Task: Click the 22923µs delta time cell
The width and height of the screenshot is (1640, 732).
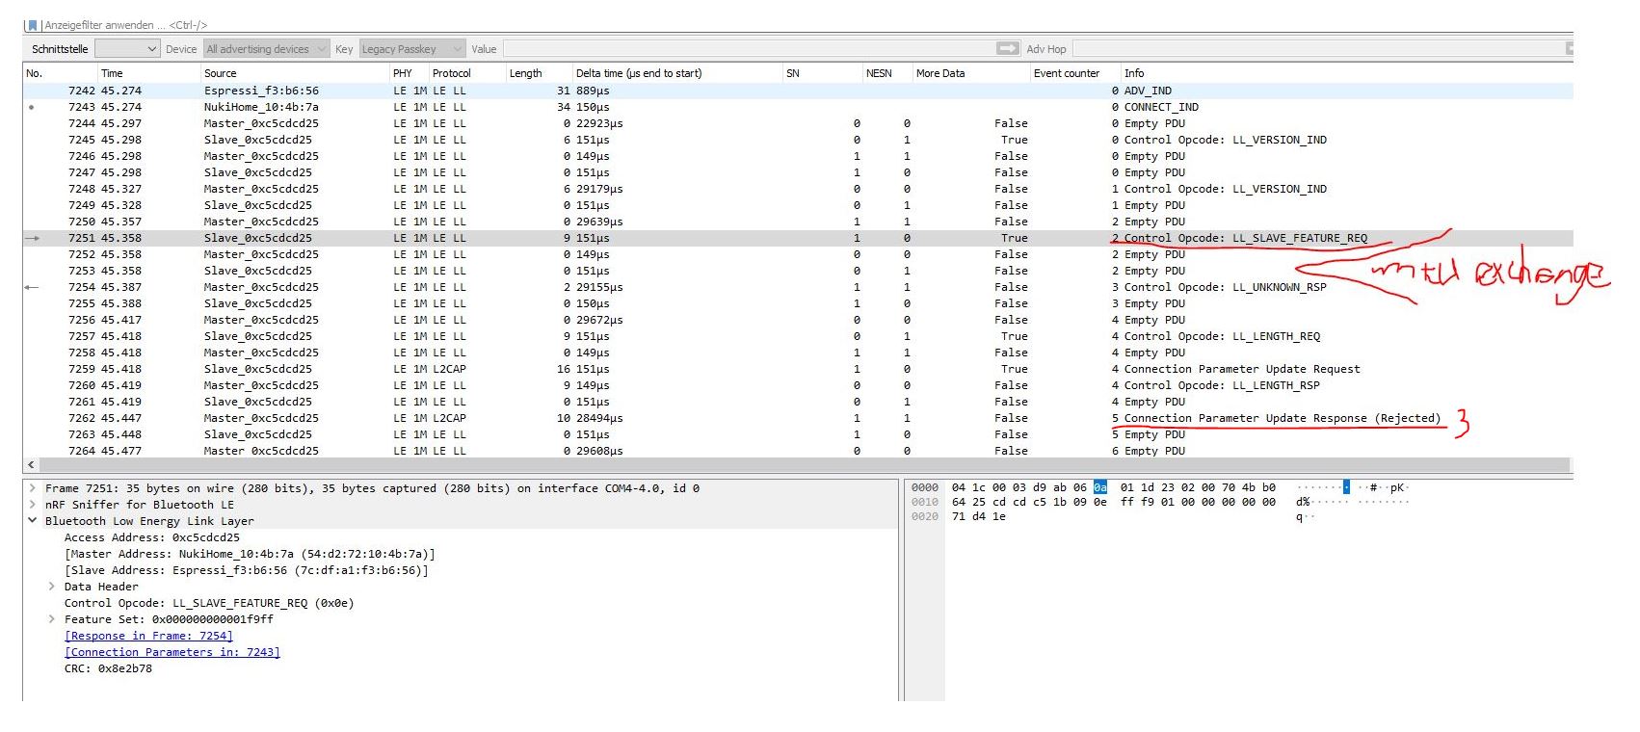Action: pyautogui.click(x=599, y=123)
